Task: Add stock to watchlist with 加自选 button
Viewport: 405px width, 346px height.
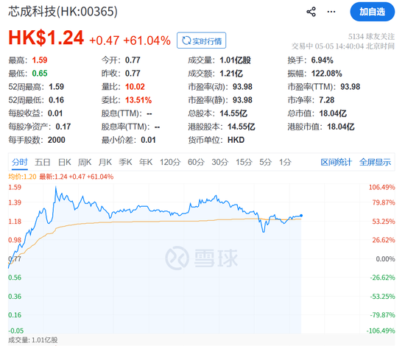Action: 372,12
